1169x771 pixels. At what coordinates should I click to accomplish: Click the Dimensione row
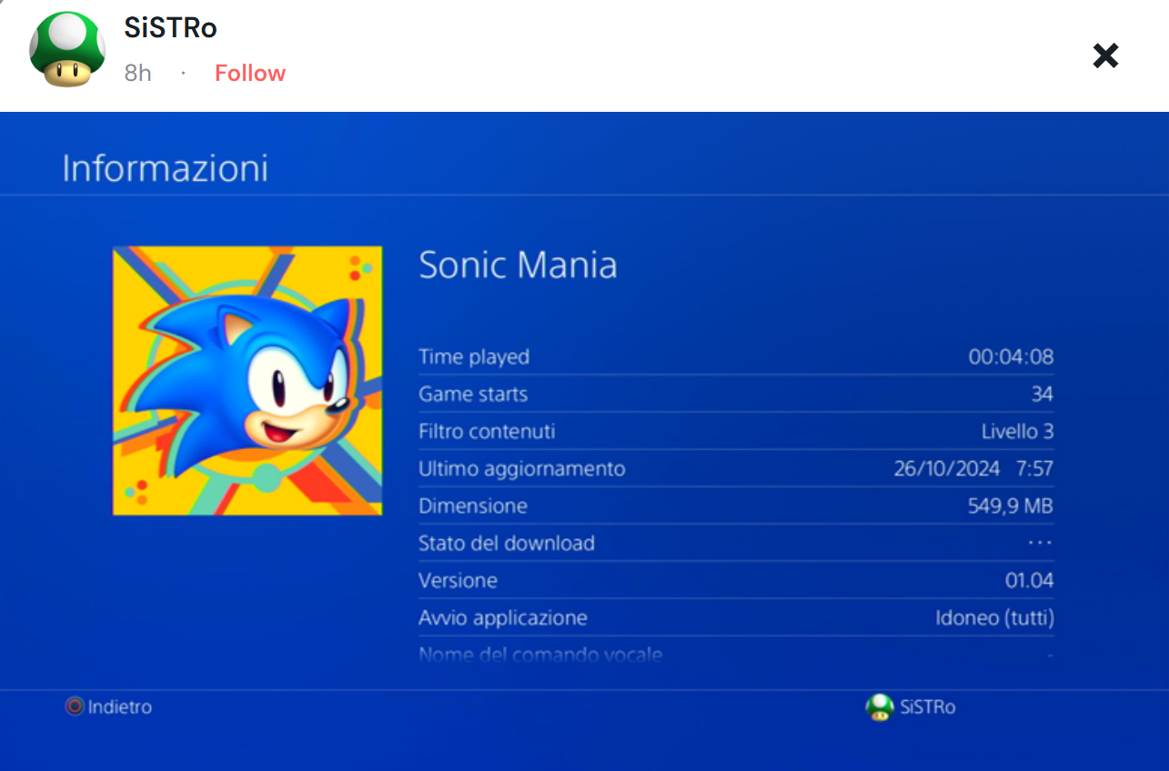click(x=736, y=506)
